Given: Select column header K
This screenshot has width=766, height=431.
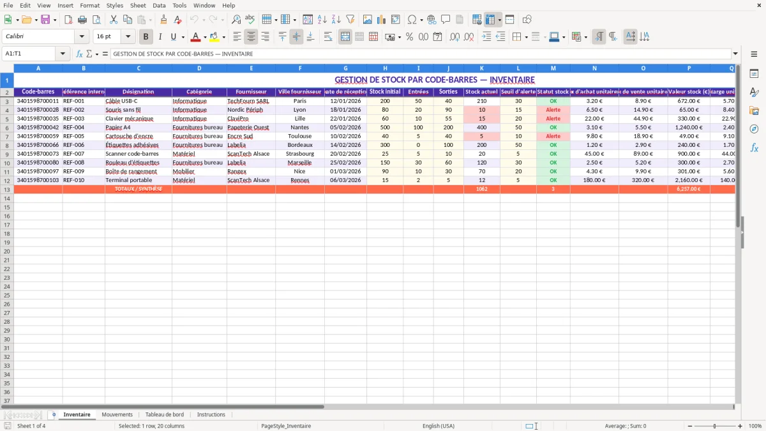Looking at the screenshot, I should tap(481, 68).
